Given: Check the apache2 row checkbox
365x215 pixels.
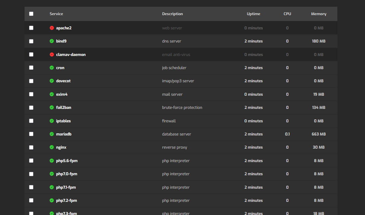Looking at the screenshot, I should tap(31, 28).
